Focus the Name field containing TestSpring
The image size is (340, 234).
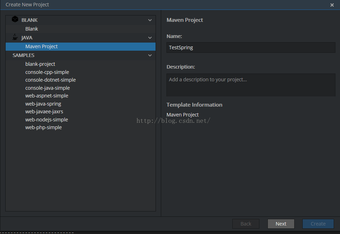[251, 48]
